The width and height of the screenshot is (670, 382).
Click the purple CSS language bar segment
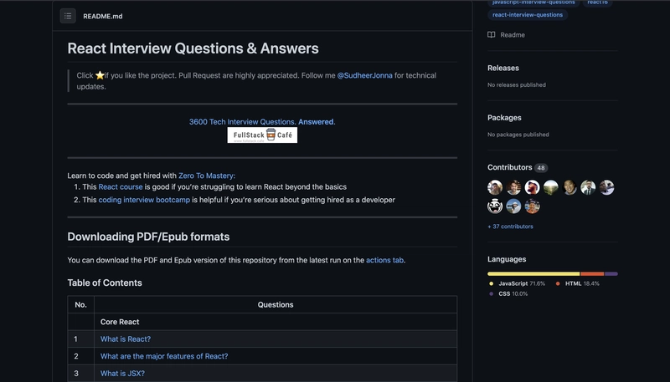pyautogui.click(x=611, y=273)
